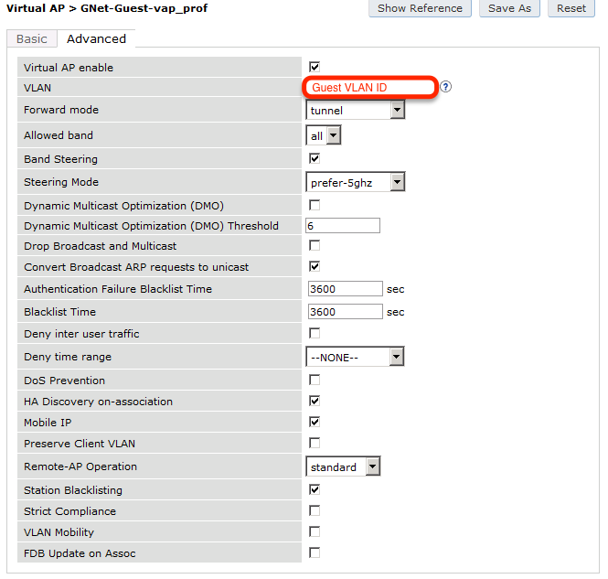Uncheck the Mobile IP checkbox
Viewport: 608px width, 579px height.
(315, 422)
